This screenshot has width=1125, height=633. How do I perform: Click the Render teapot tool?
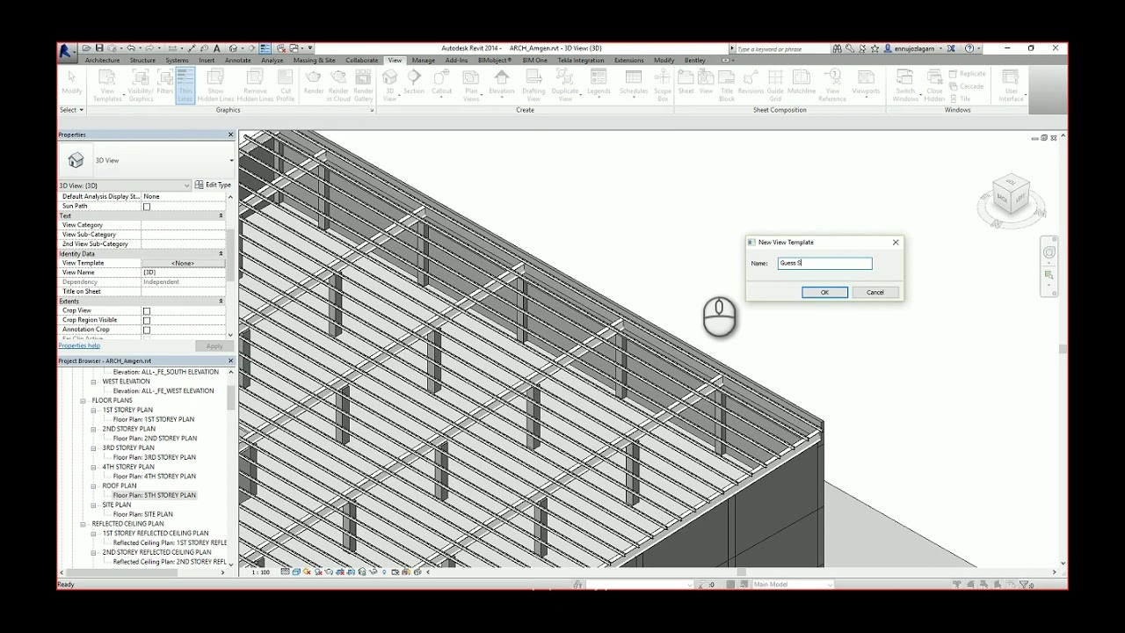click(x=313, y=81)
